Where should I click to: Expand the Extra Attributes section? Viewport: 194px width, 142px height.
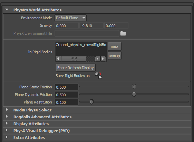coord(7,138)
